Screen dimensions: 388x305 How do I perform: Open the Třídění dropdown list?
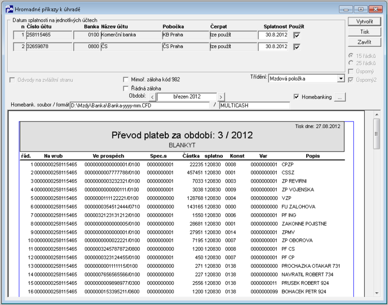[341, 79]
